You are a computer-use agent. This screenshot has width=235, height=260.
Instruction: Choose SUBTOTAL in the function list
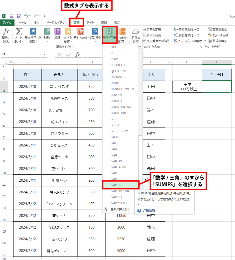(120, 167)
